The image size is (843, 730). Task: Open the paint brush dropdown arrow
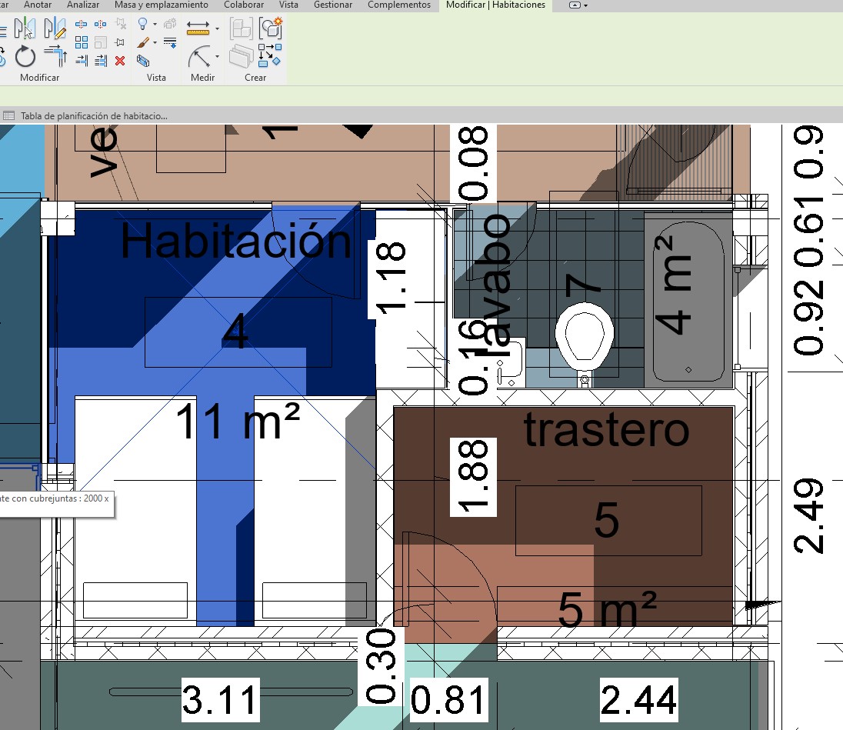155,43
